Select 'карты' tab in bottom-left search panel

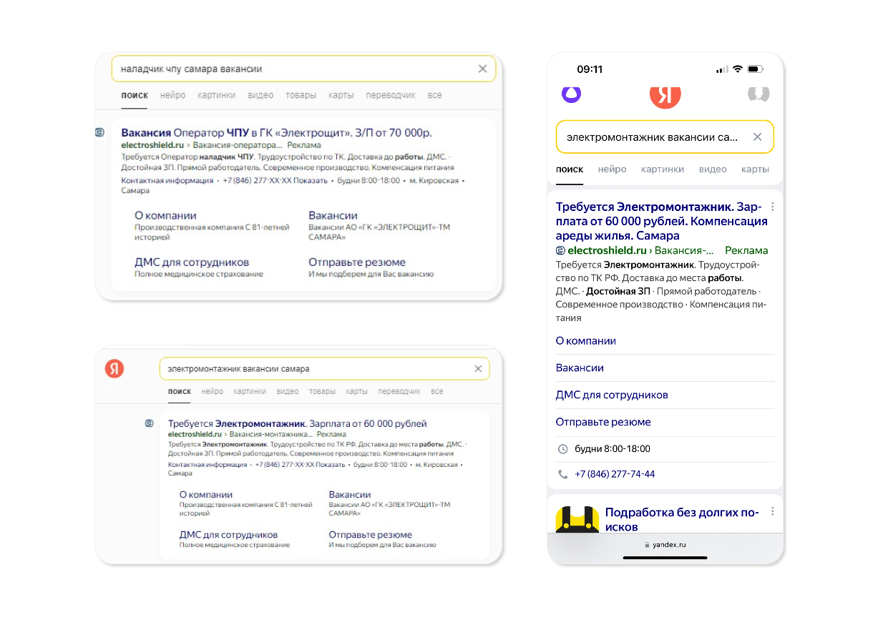click(x=356, y=391)
